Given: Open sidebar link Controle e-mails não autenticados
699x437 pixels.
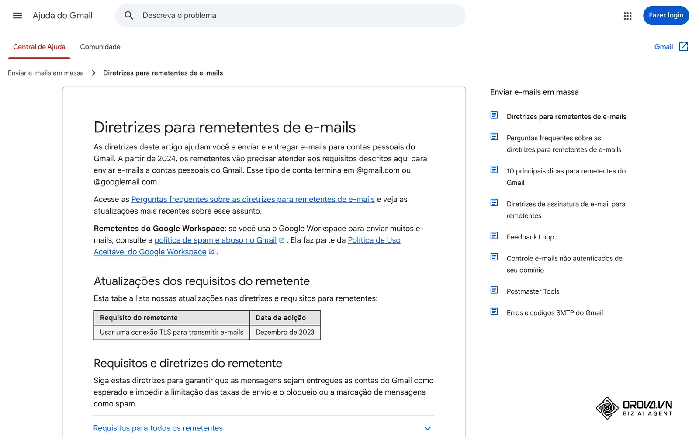Looking at the screenshot, I should (x=564, y=264).
